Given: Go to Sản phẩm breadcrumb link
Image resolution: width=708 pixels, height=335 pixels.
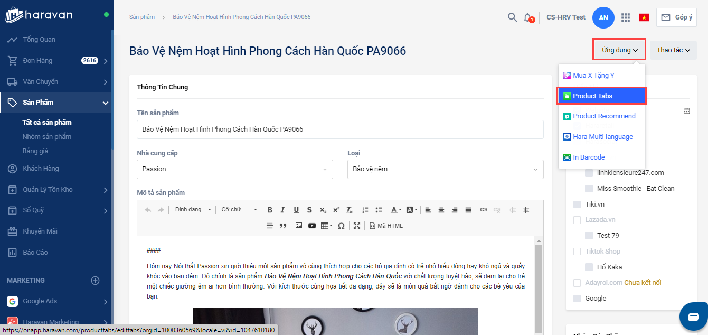Looking at the screenshot, I should click(x=142, y=17).
